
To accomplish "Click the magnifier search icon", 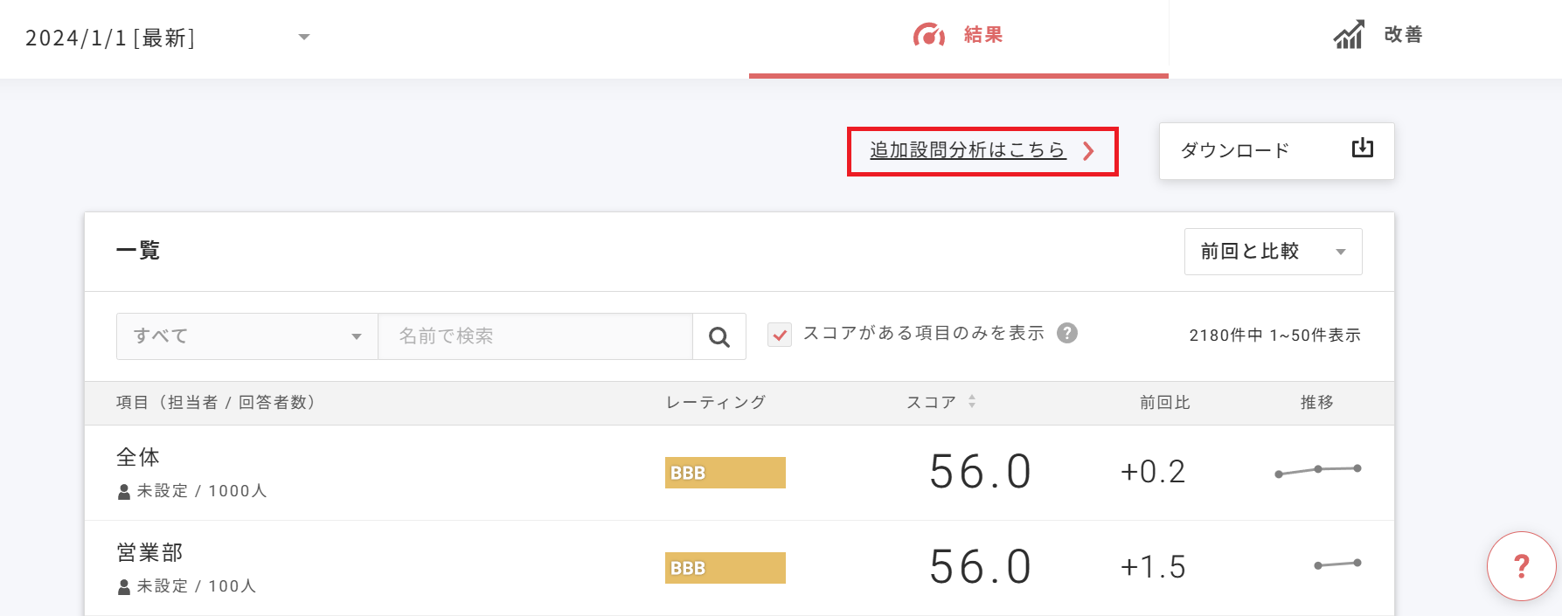I will tap(719, 336).
